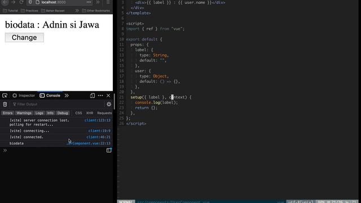Click the 'return {};' line
The image size is (361, 203).
pos(146,108)
